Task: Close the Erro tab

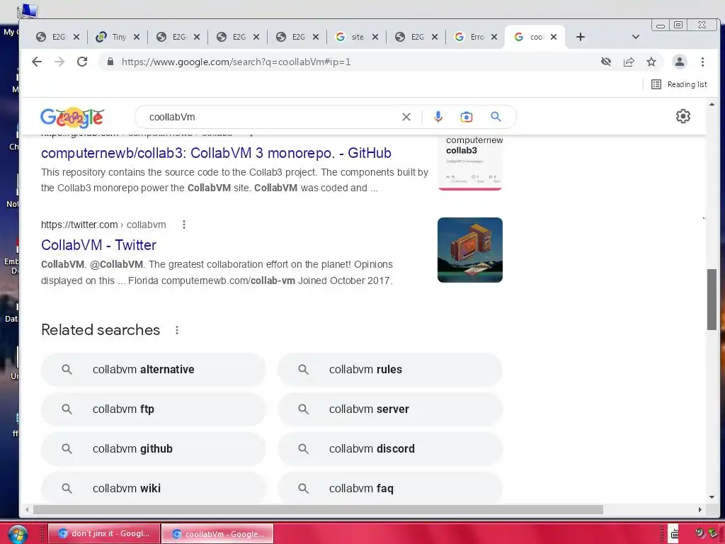Action: 493,37
